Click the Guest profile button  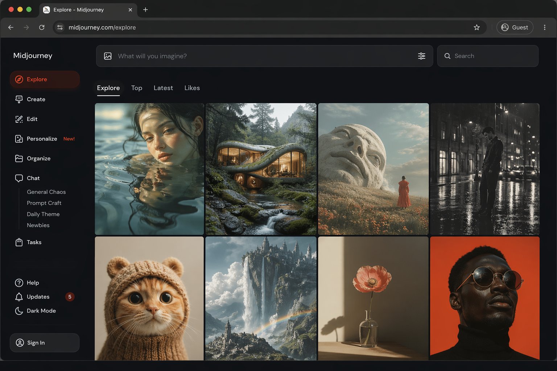pos(515,28)
